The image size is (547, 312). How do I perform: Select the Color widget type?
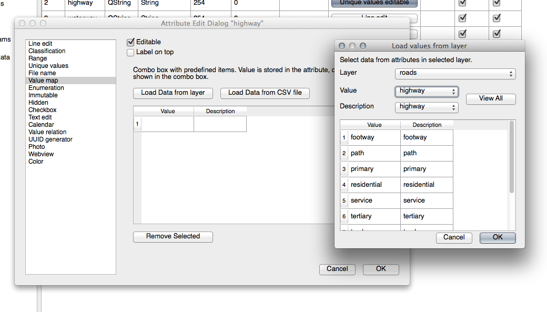(x=36, y=162)
